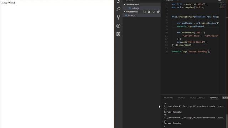Open the Search view in activity bar
Viewport: 228px width, 128px height.
(x=118, y=9)
